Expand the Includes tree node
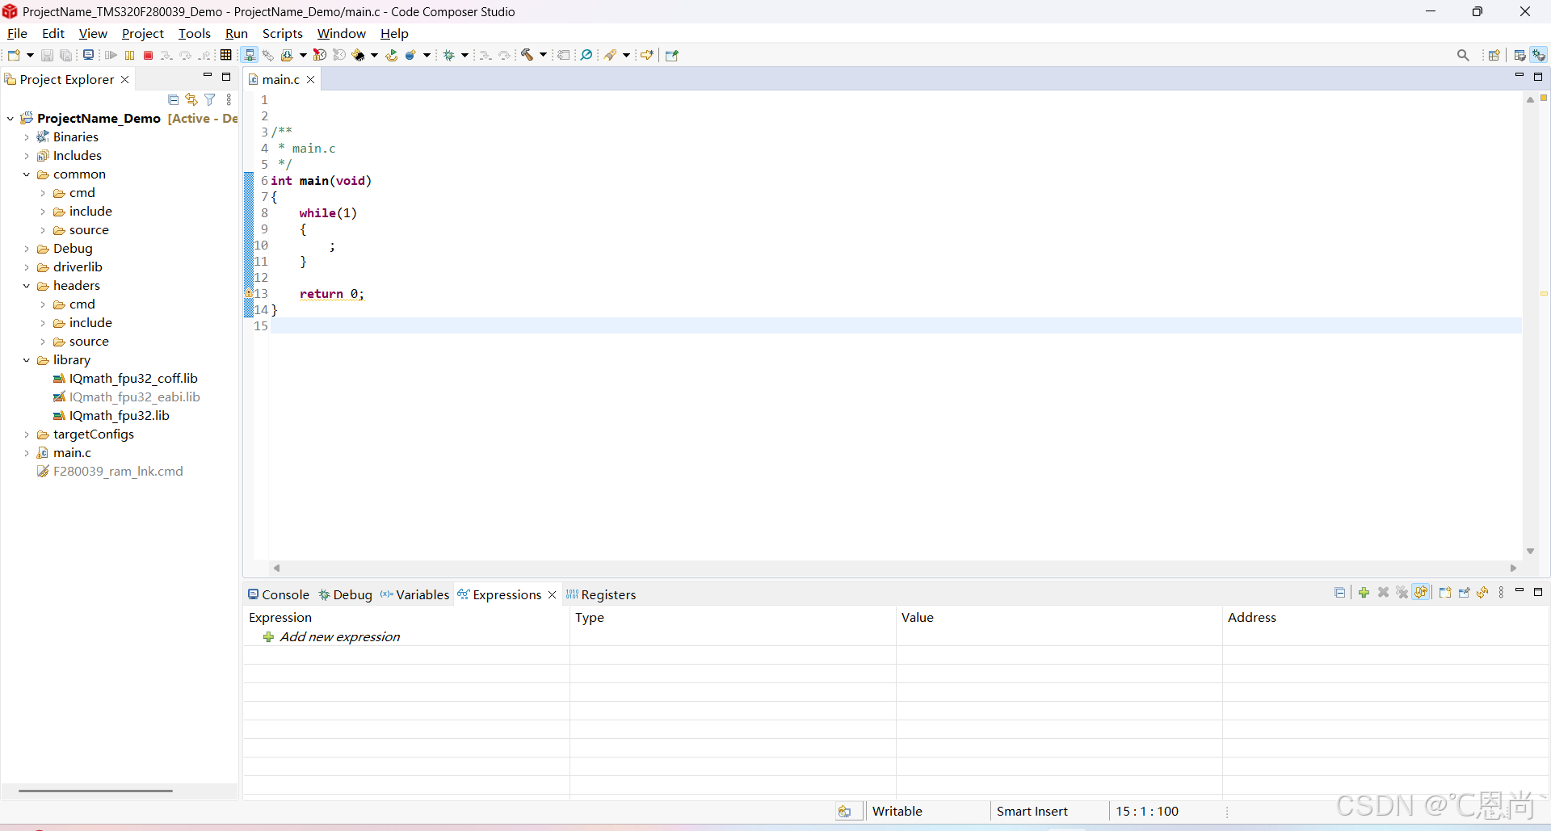 (27, 156)
